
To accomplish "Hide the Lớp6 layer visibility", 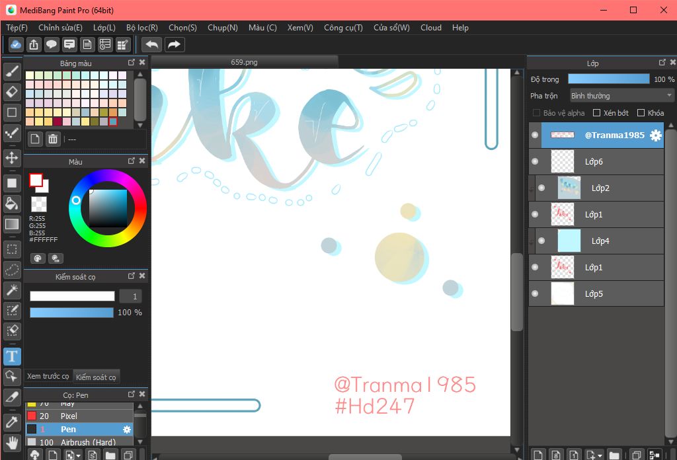I will tap(535, 162).
